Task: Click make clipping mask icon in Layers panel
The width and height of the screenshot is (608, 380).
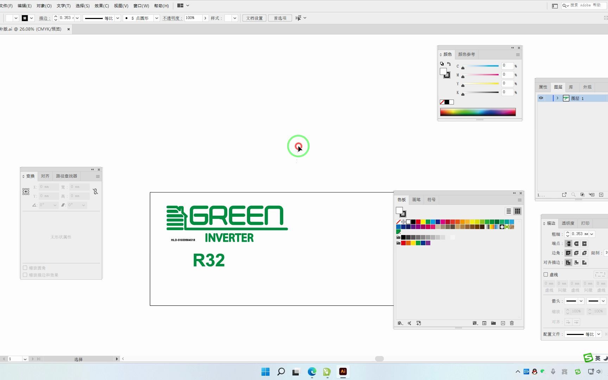Action: point(582,195)
